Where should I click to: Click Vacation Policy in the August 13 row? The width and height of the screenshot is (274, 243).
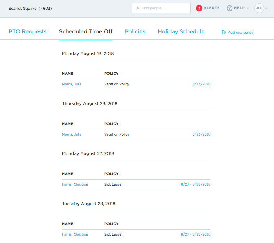pyautogui.click(x=117, y=84)
